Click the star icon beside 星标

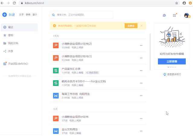click(x=5, y=35)
